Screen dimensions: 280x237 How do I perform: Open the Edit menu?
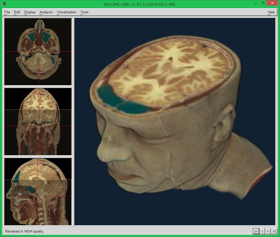coord(17,12)
